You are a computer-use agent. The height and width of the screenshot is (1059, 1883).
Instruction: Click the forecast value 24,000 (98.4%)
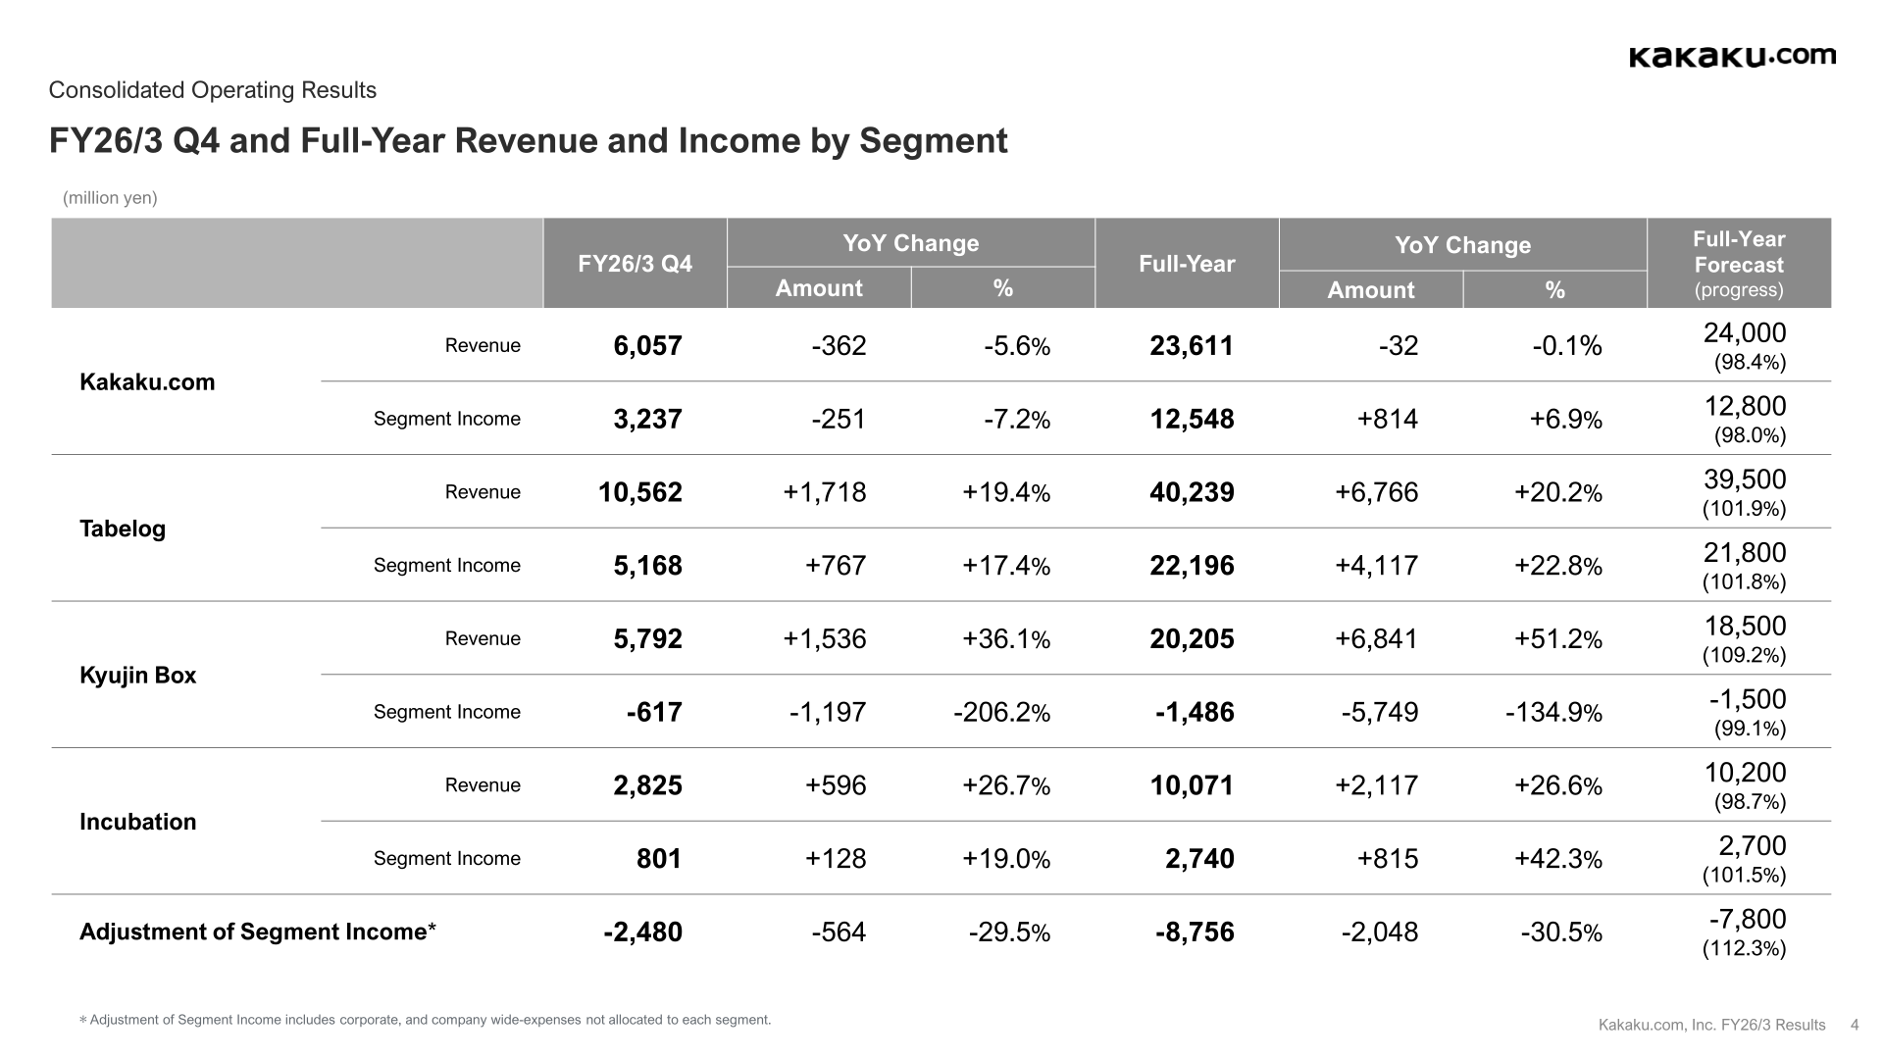(1745, 346)
